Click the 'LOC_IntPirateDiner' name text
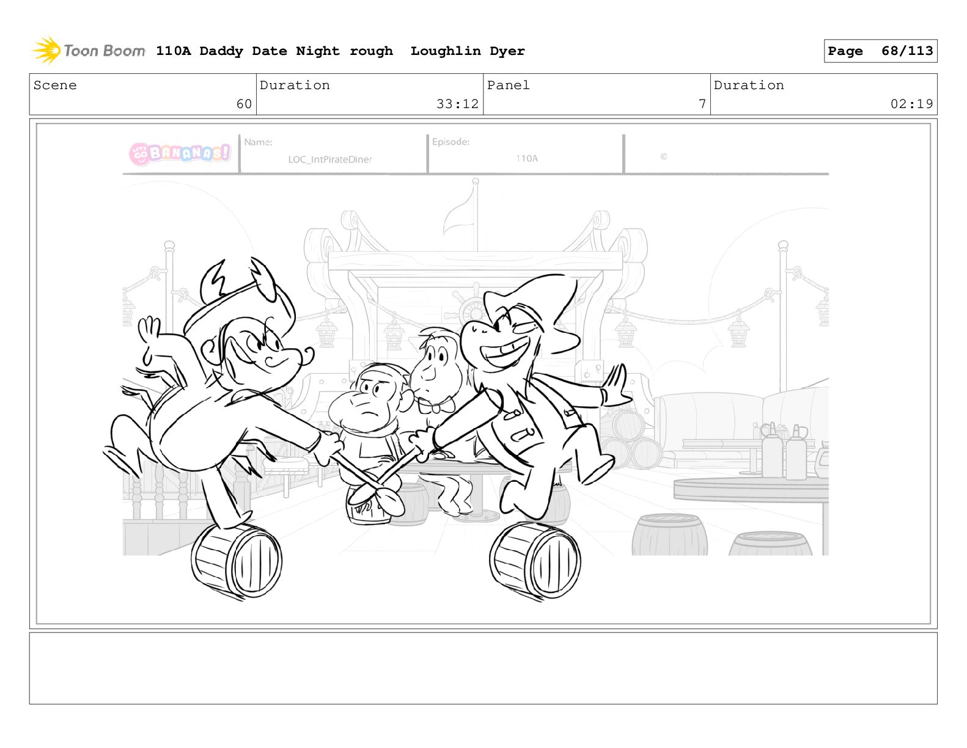The image size is (967, 748). tap(330, 159)
